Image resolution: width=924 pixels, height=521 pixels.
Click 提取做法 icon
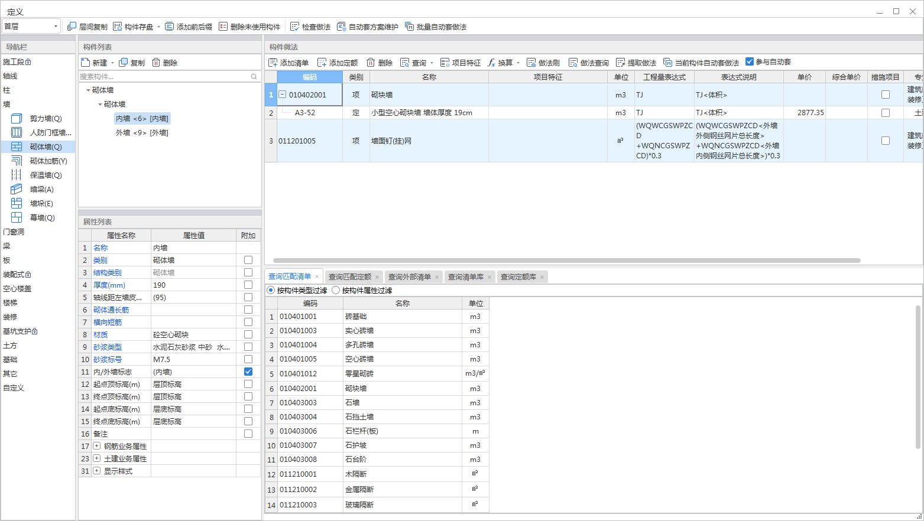[620, 63]
